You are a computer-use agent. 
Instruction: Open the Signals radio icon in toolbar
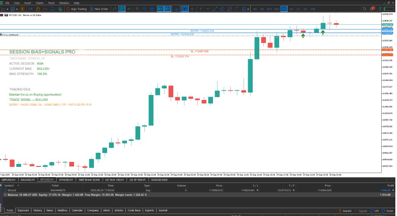pyautogui.click(x=45, y=9)
